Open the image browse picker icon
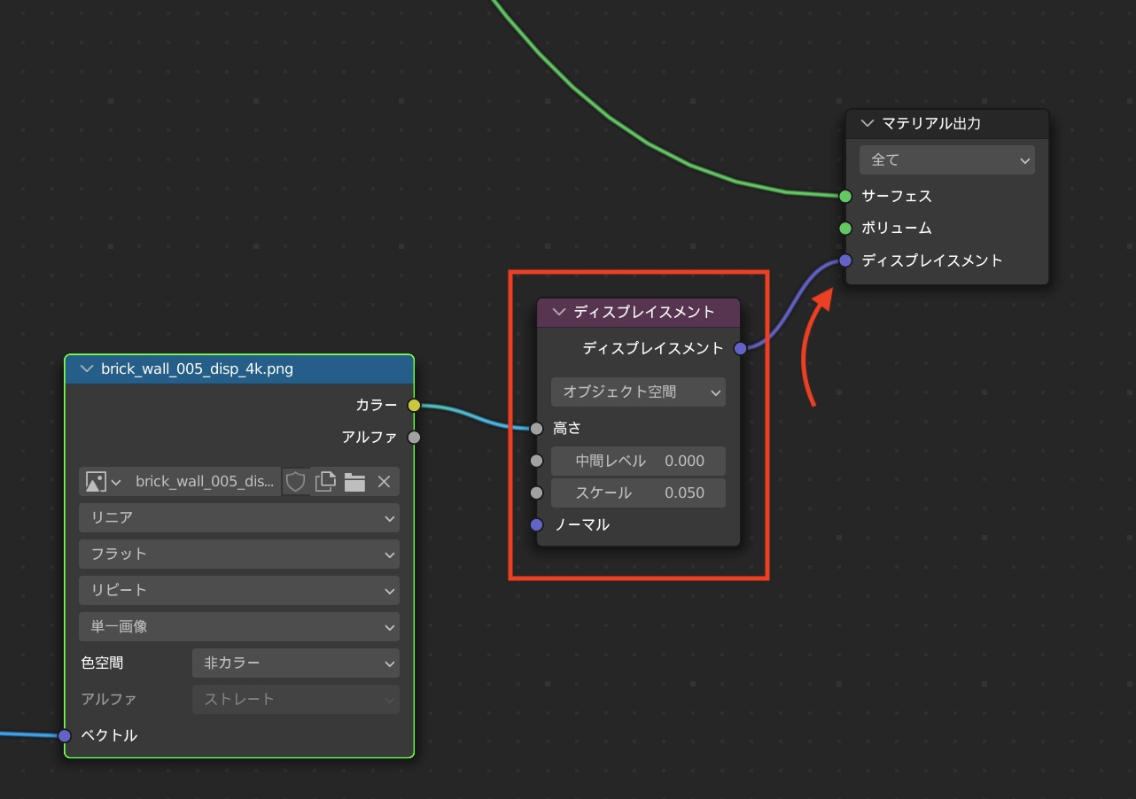This screenshot has width=1136, height=799. tap(102, 482)
